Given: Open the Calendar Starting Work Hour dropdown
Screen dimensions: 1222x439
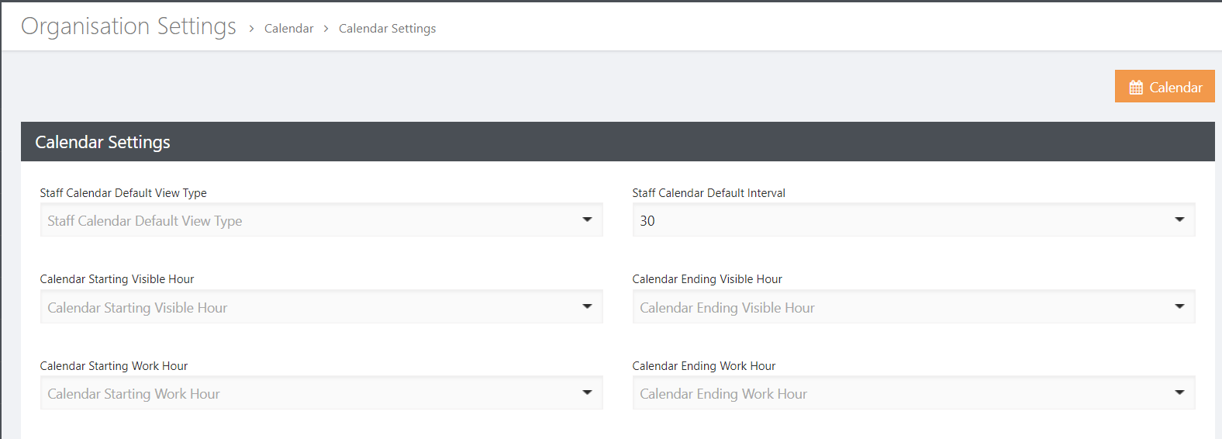Looking at the screenshot, I should coord(321,393).
